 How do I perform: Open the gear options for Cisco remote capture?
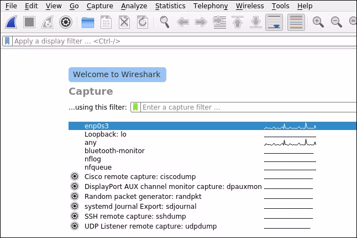(x=75, y=176)
